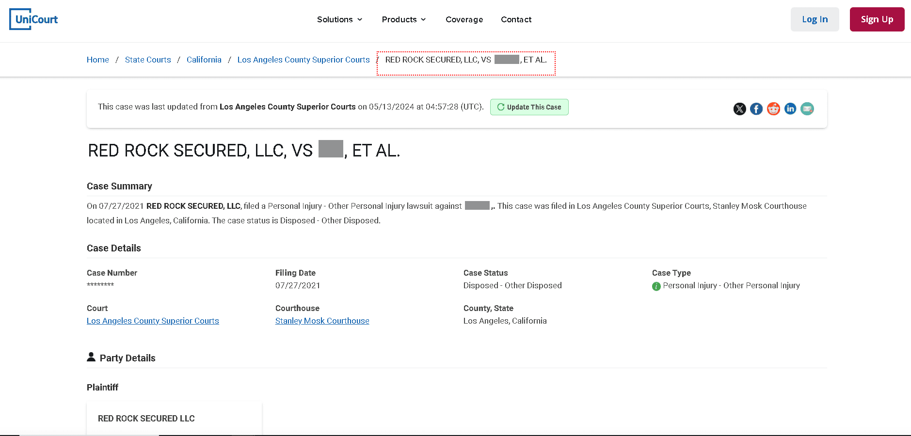911x436 pixels.
Task: Click Update This Case button
Action: (x=529, y=107)
